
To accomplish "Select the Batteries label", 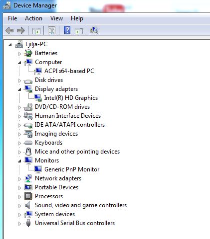I will [46, 53].
